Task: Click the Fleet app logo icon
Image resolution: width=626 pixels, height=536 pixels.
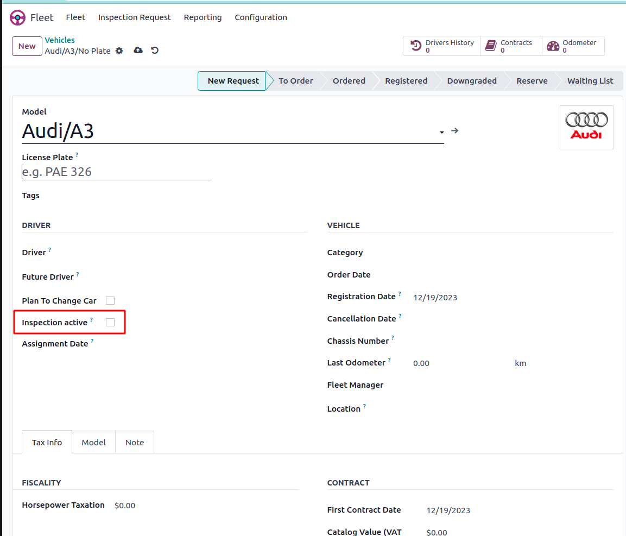Action: [x=17, y=17]
